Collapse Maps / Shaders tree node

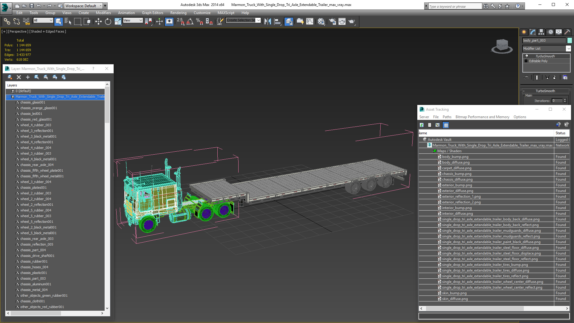click(x=434, y=151)
